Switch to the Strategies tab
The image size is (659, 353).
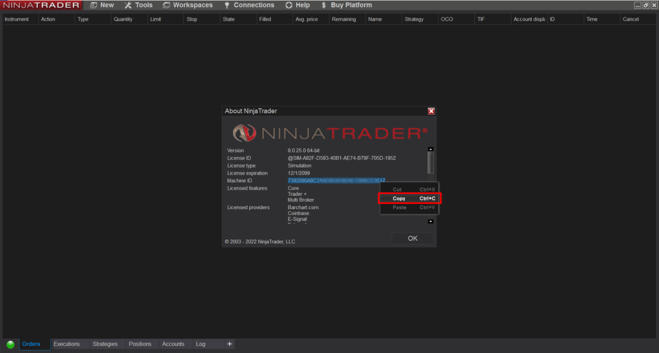tap(105, 344)
